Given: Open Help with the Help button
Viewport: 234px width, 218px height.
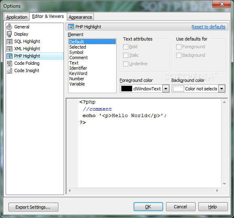Looking at the screenshot, I should coord(213,207).
